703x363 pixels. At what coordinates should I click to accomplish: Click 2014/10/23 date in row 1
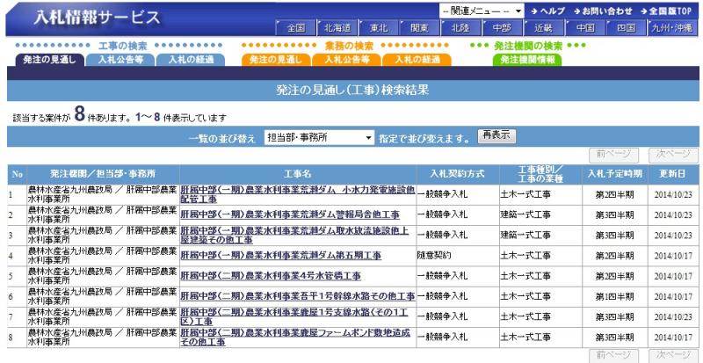point(673,195)
